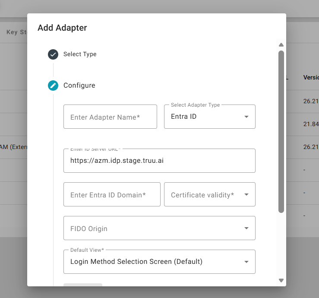Click the Configure step pencil icon

click(x=53, y=86)
